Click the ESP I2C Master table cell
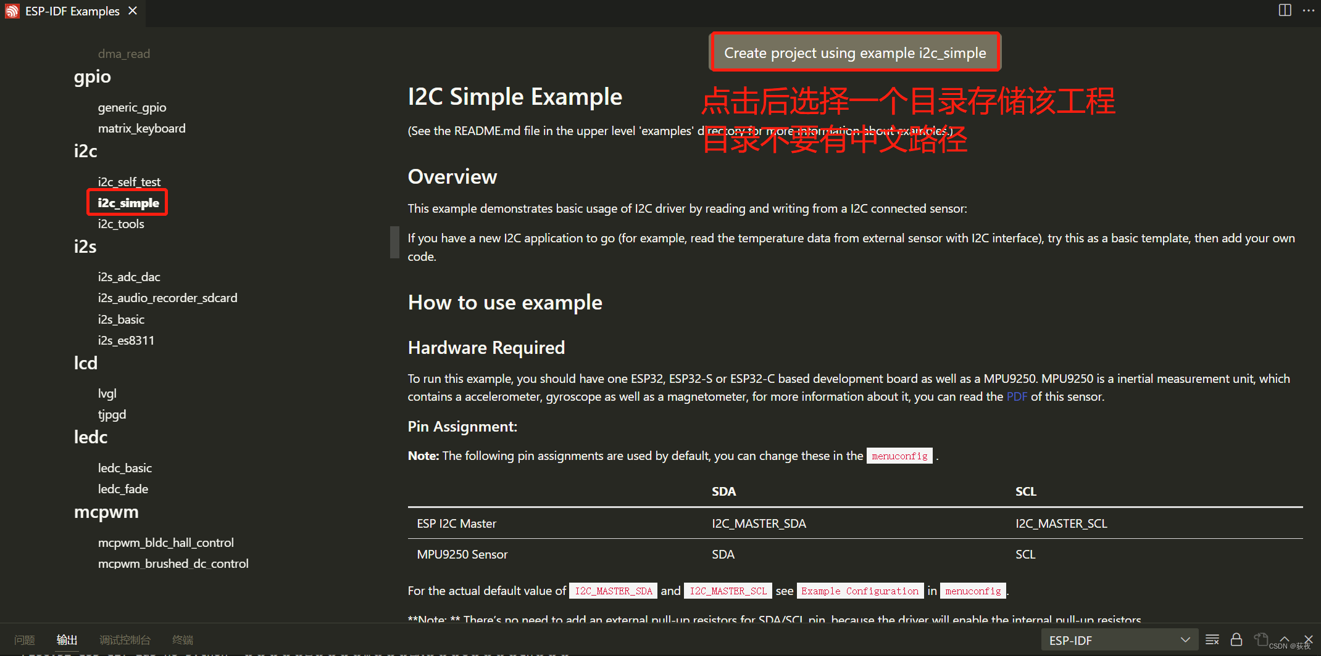The width and height of the screenshot is (1321, 656). [456, 523]
